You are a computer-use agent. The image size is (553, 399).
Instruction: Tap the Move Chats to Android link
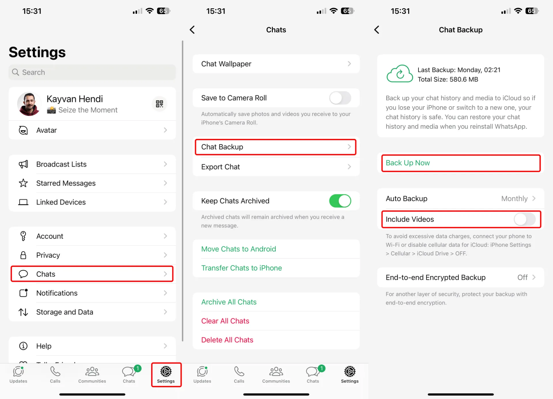coord(239,249)
